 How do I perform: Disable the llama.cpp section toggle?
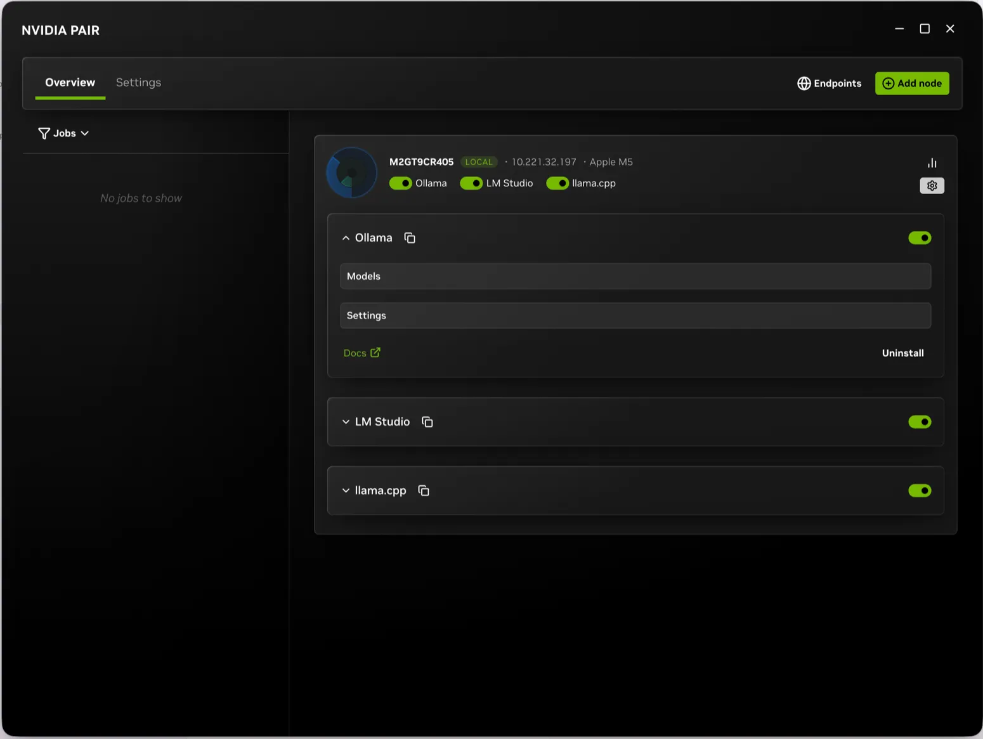coord(920,490)
